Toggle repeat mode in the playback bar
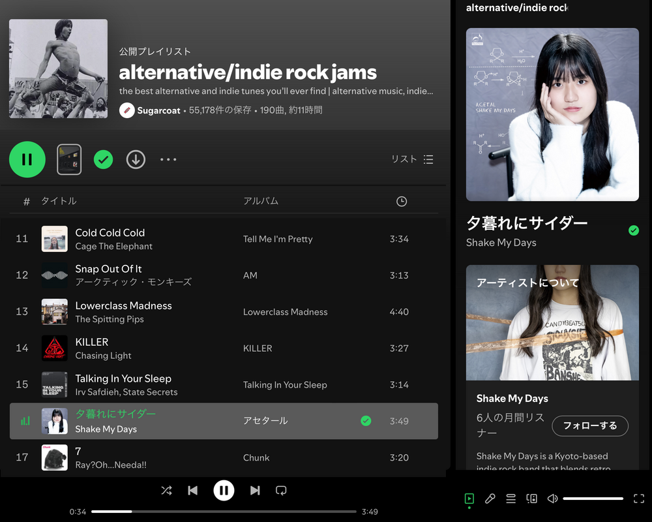 [281, 491]
